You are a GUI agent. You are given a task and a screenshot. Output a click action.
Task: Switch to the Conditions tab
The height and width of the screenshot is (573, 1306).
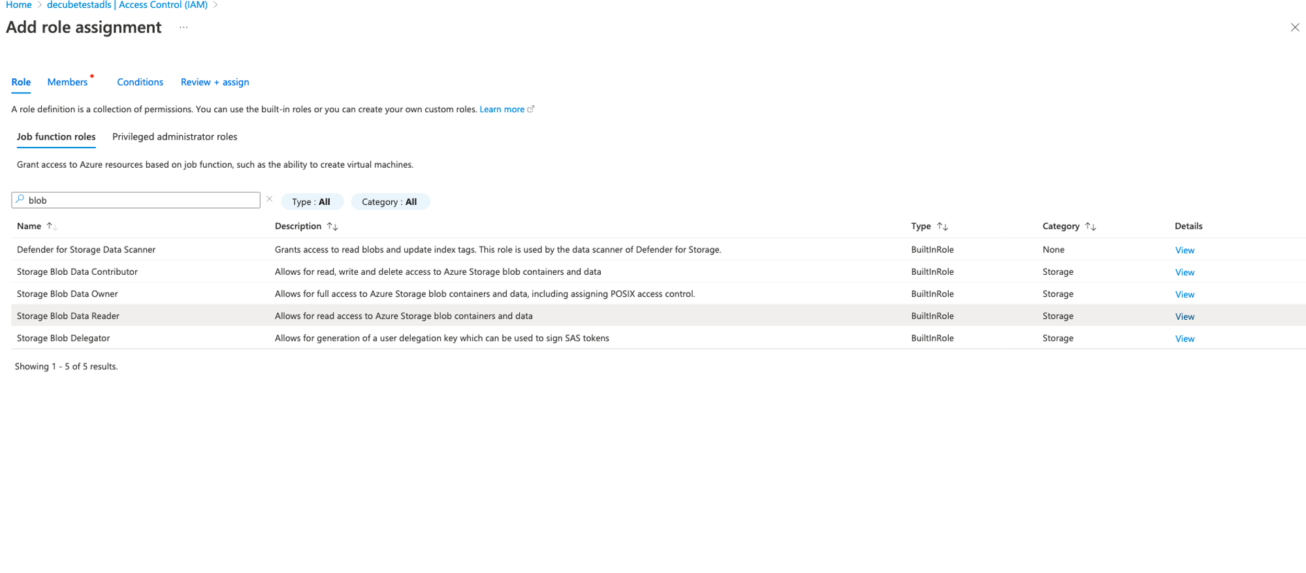(x=140, y=82)
